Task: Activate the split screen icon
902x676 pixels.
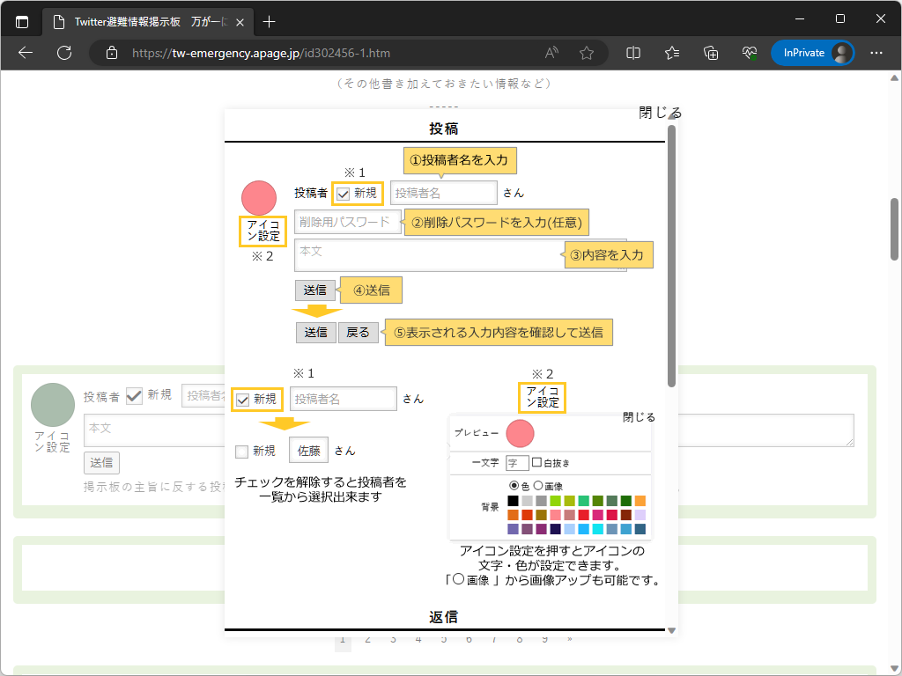Action: 632,53
